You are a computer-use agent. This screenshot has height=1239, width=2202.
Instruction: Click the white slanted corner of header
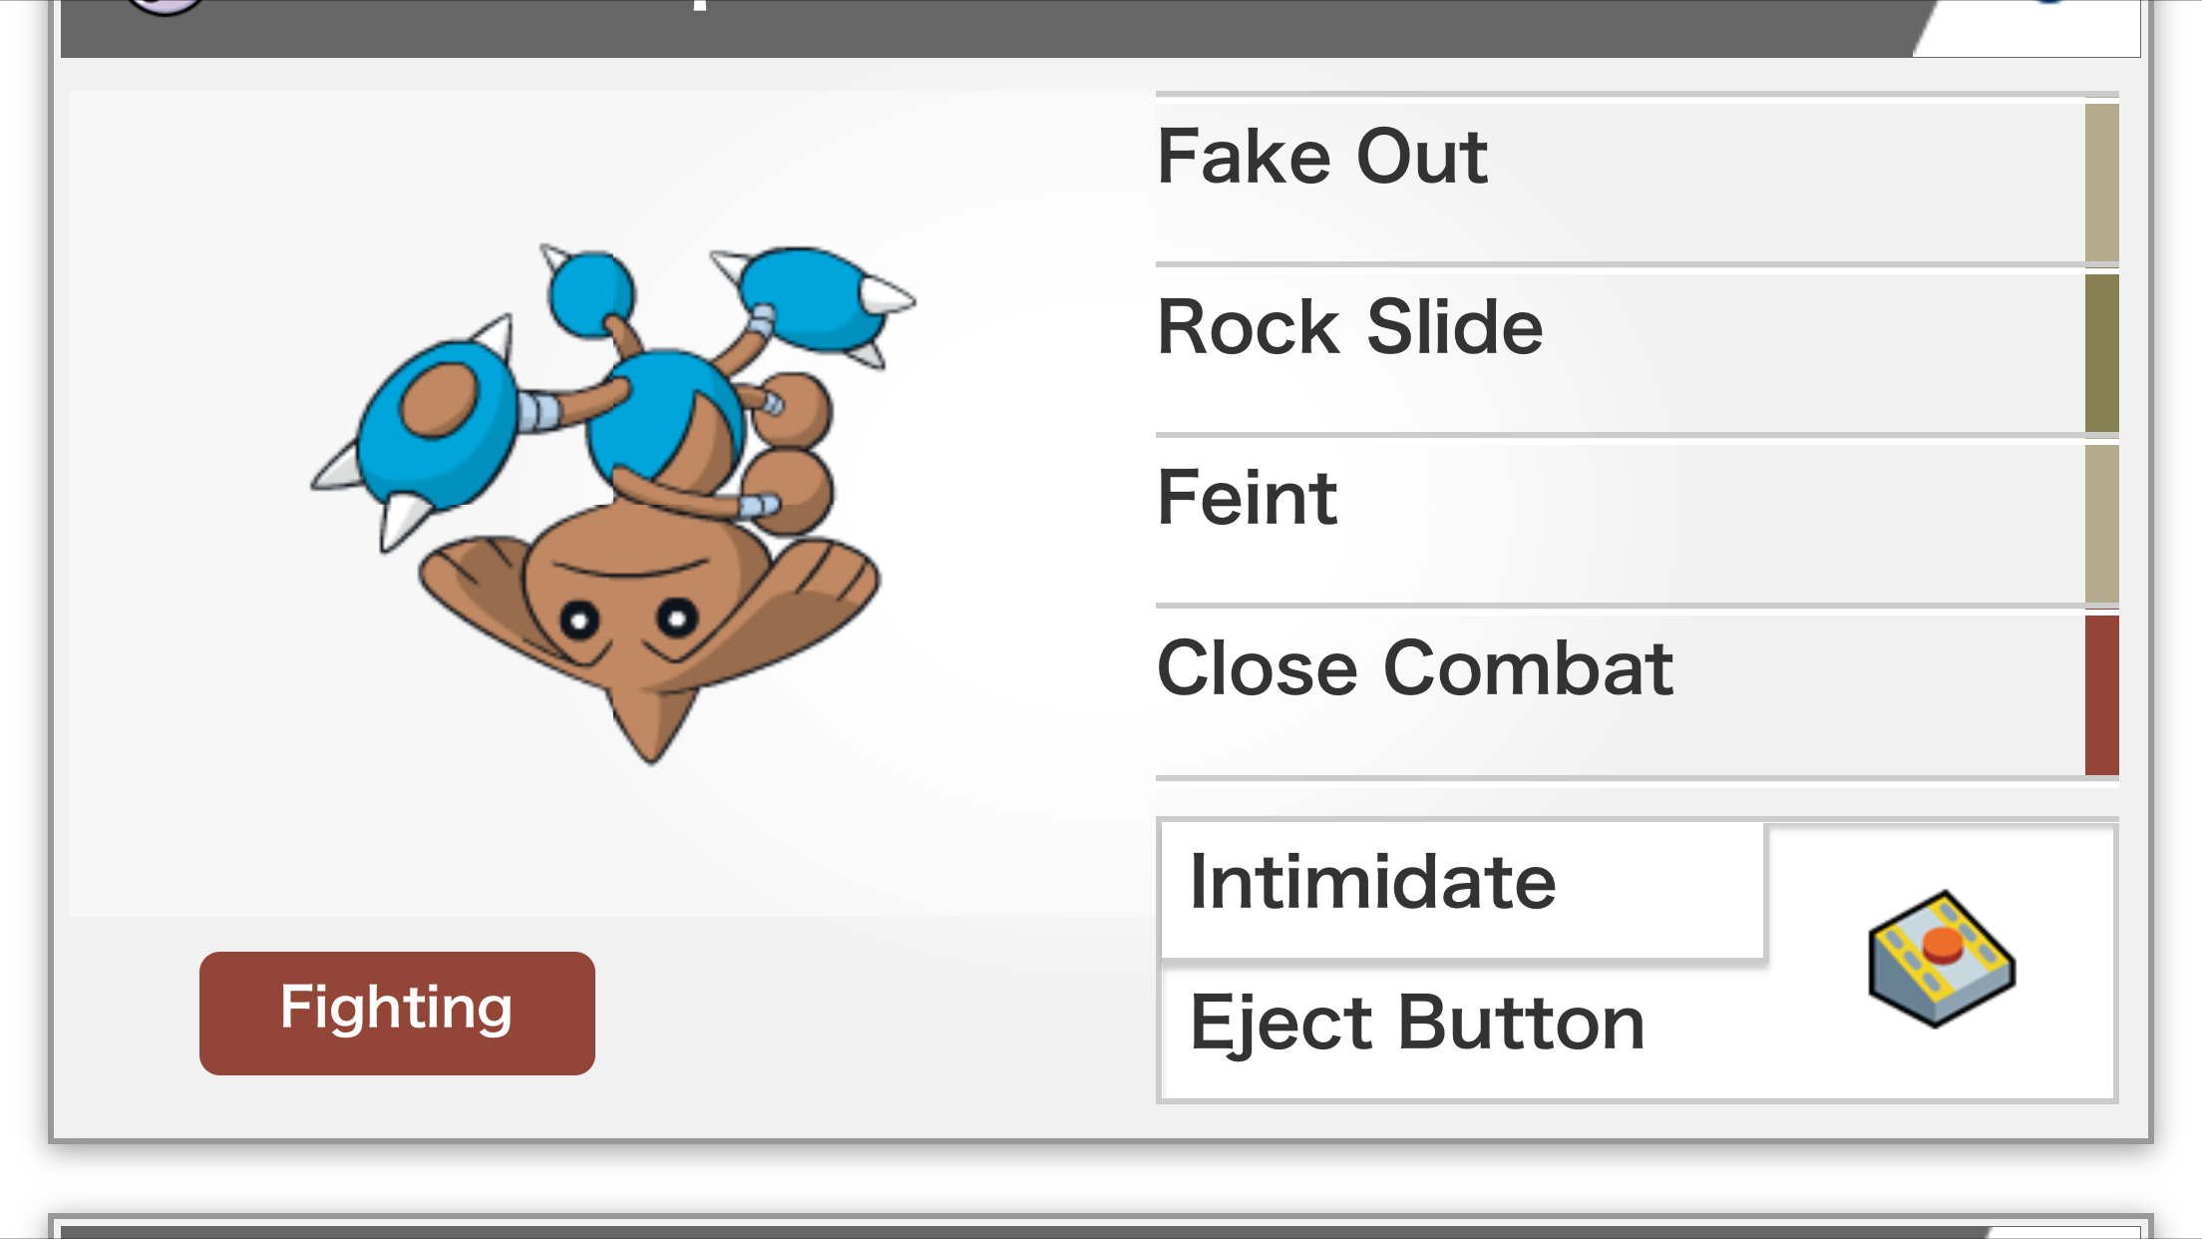(2034, 28)
